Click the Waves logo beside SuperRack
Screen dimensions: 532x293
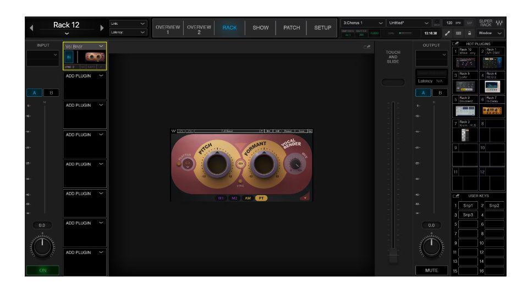click(x=499, y=23)
